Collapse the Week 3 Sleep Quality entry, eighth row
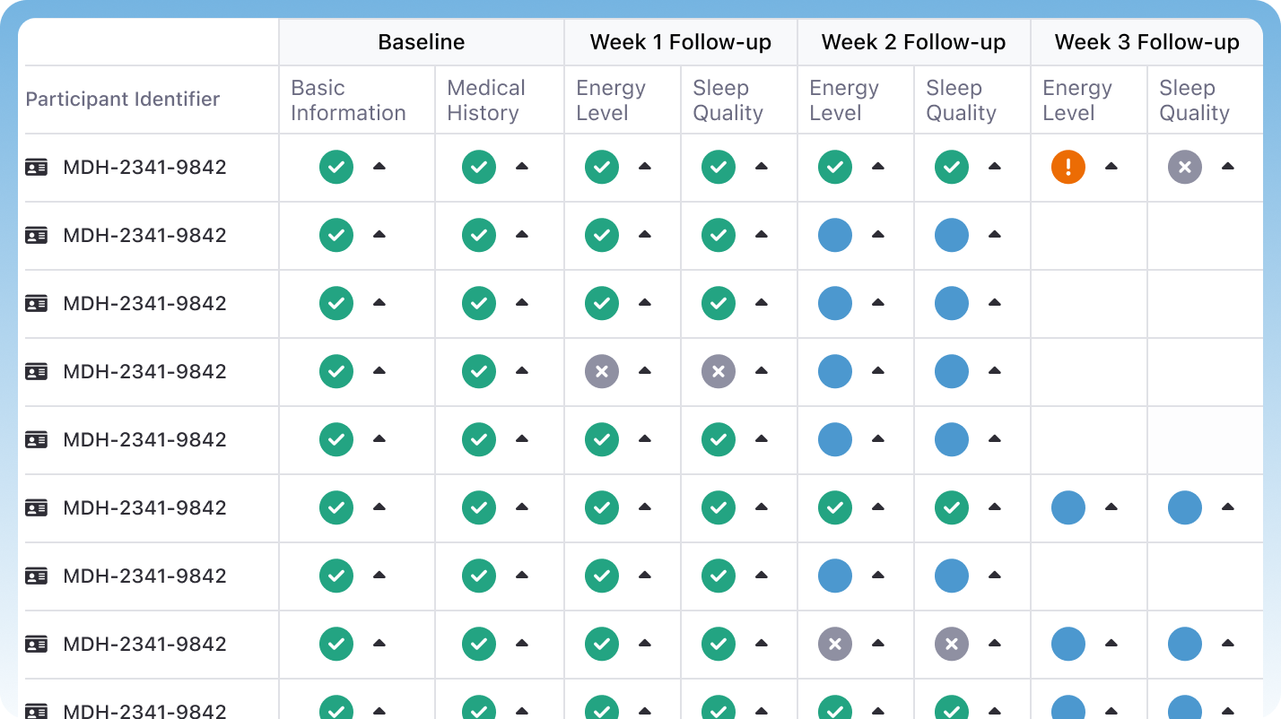1281x719 pixels. click(1230, 644)
